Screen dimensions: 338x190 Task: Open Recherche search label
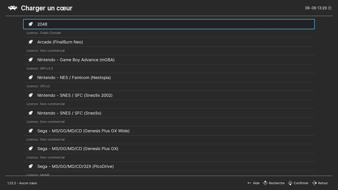pos(276,183)
